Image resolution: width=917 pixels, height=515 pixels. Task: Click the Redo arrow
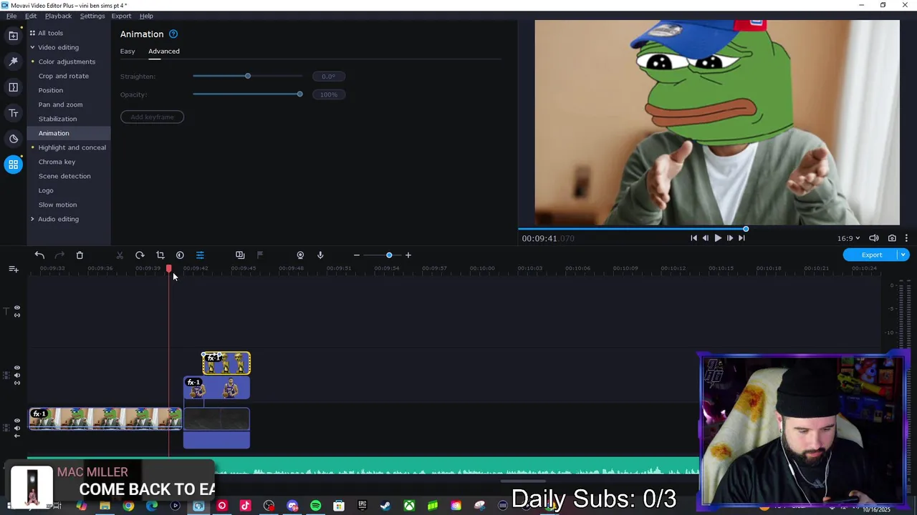point(59,255)
